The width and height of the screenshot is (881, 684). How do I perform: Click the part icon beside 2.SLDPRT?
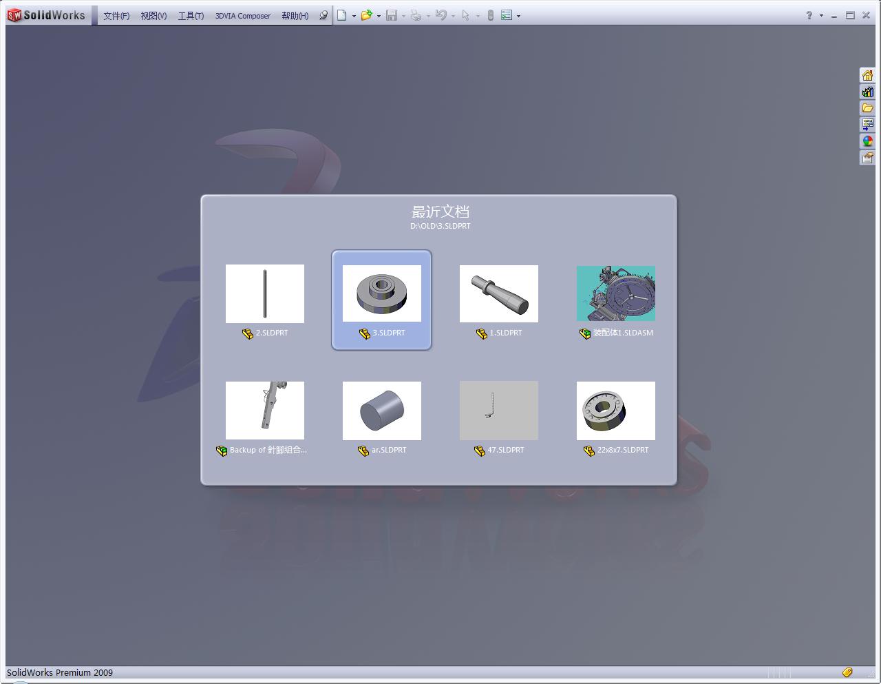point(248,333)
